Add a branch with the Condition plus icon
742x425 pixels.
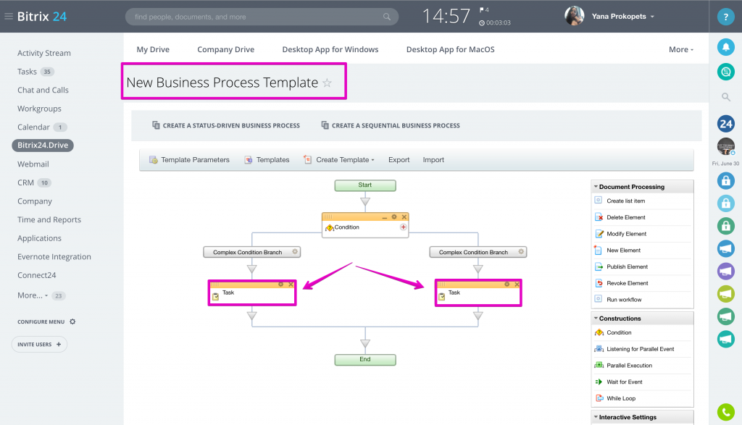click(x=403, y=227)
